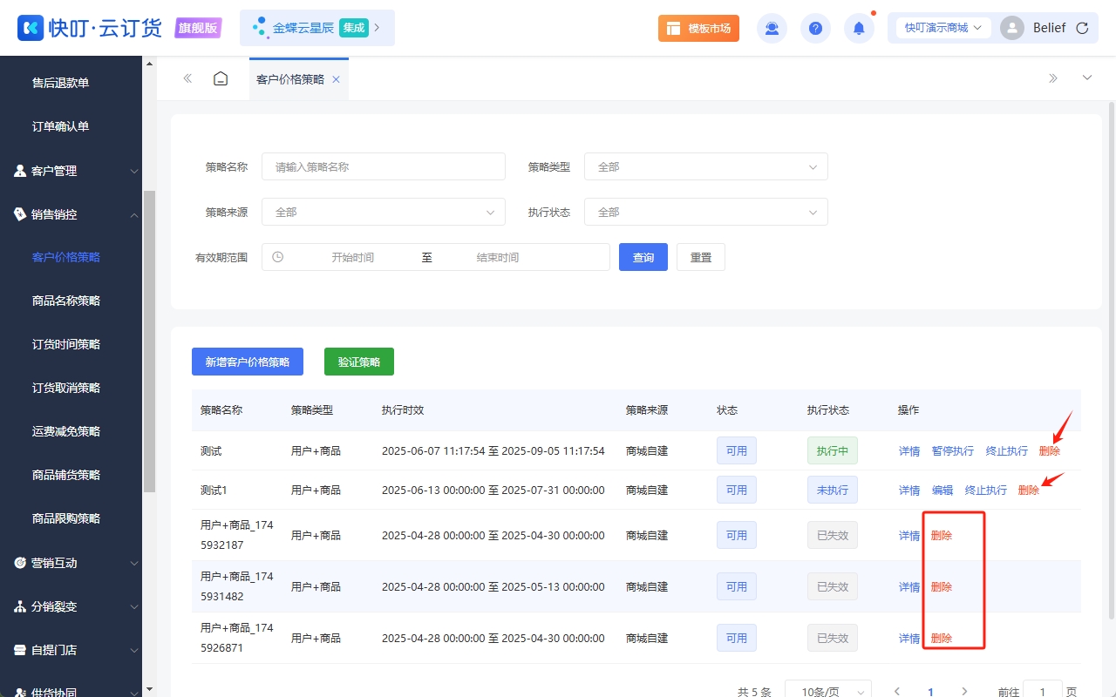Open the 10条/页 page size dropdown
The width and height of the screenshot is (1116, 697).
tap(828, 692)
